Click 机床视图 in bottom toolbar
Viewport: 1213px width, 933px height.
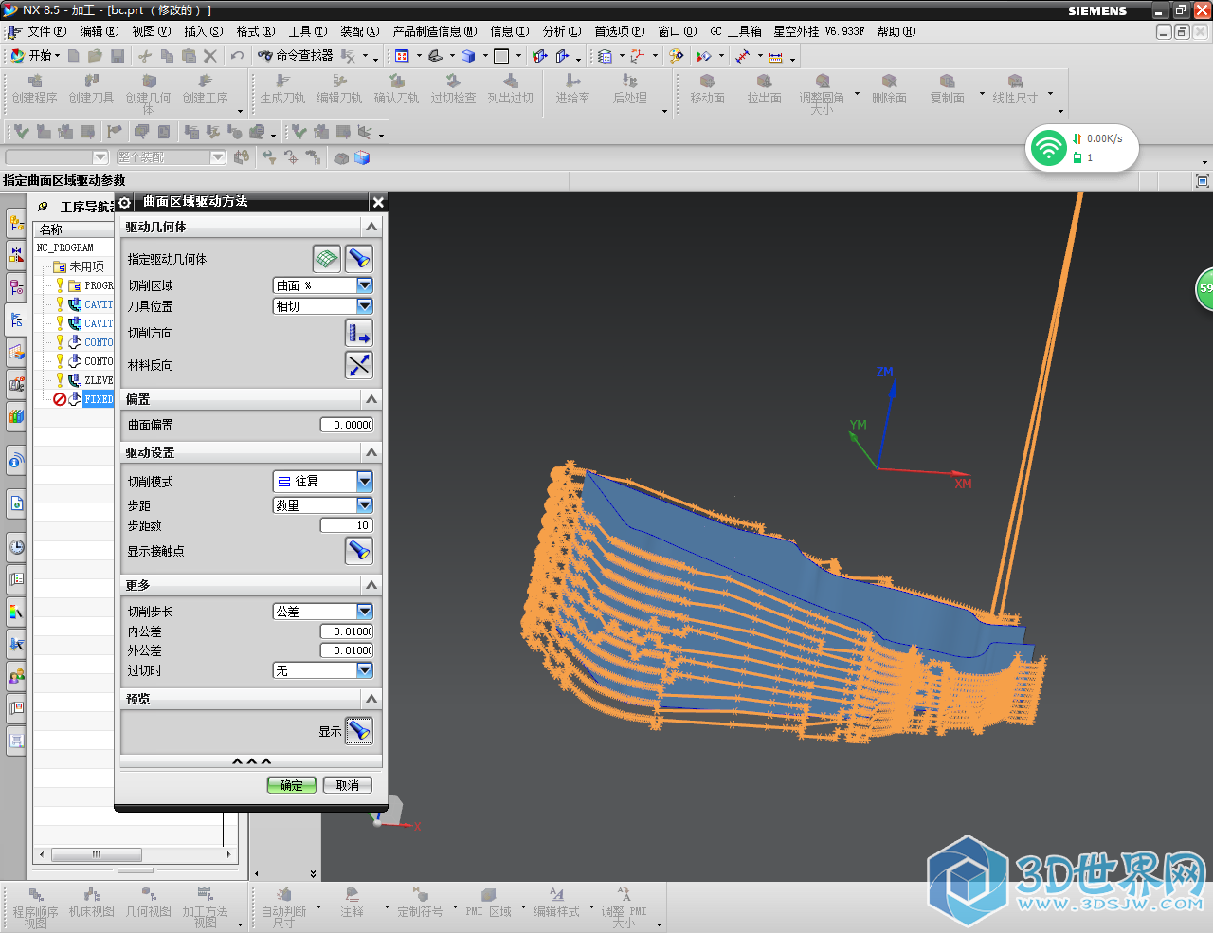(x=91, y=903)
